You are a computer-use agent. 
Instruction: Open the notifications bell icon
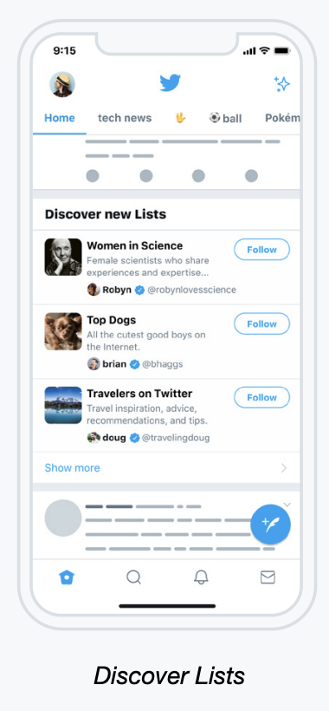pyautogui.click(x=201, y=577)
